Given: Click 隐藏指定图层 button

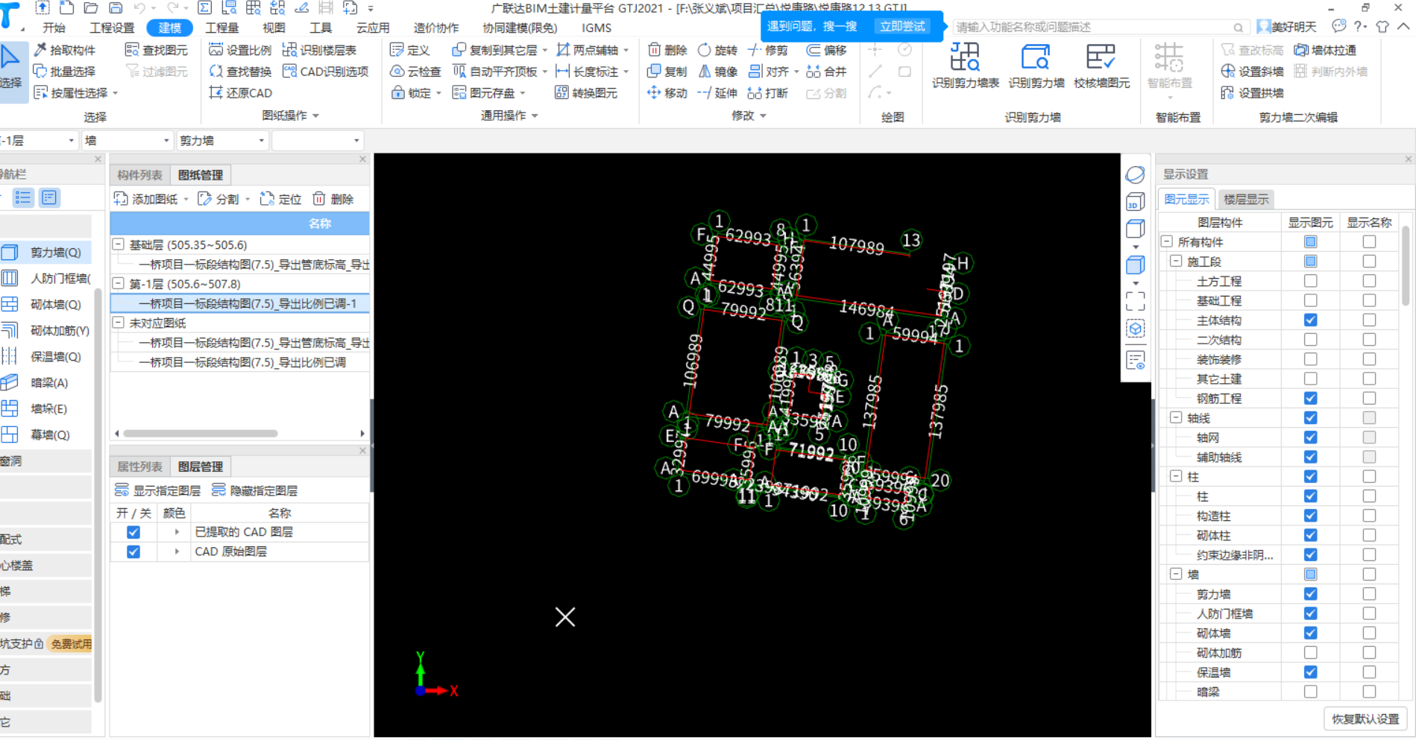Looking at the screenshot, I should pyautogui.click(x=255, y=490).
